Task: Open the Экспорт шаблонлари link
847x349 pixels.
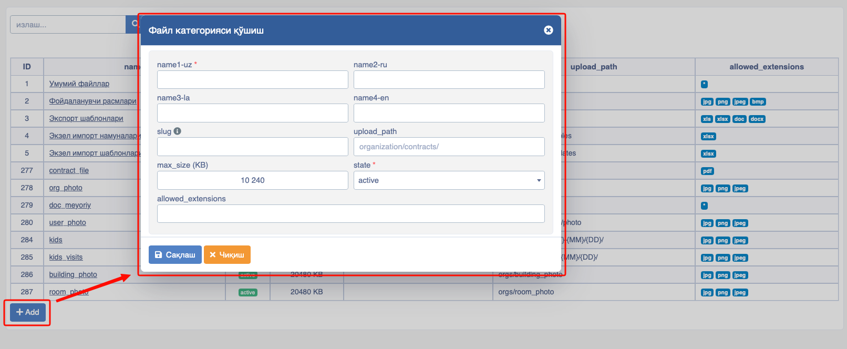Action: tap(86, 118)
